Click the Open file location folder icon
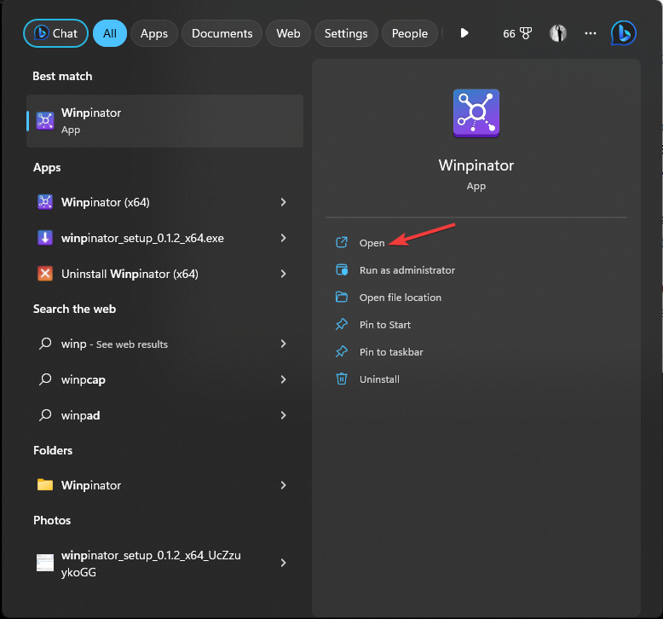663x619 pixels. click(x=342, y=297)
